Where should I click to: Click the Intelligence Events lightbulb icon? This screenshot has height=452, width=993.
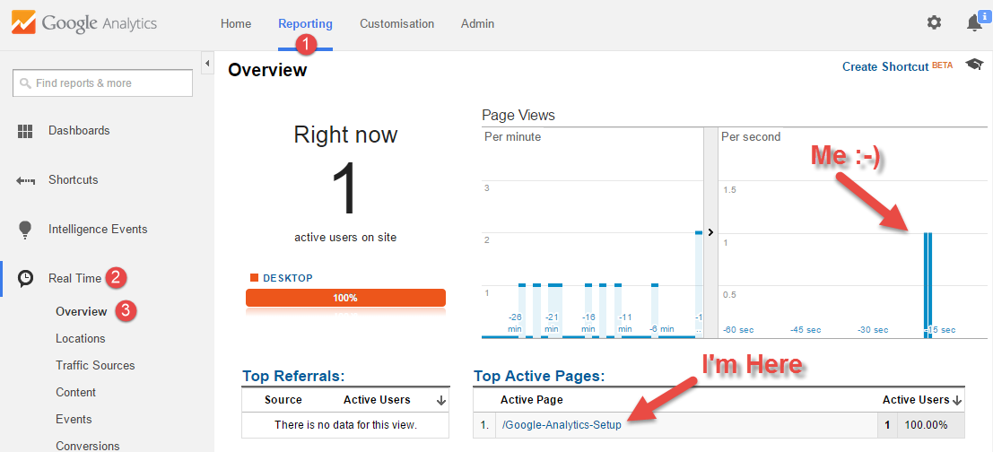pos(25,230)
